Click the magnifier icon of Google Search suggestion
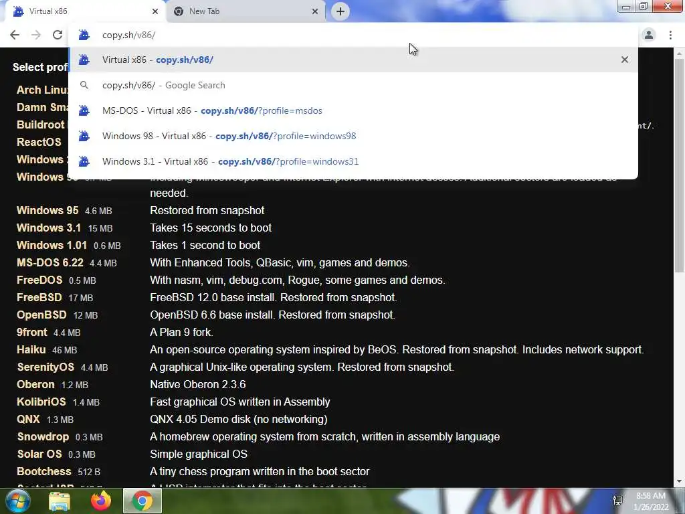The height and width of the screenshot is (514, 685). tap(84, 85)
